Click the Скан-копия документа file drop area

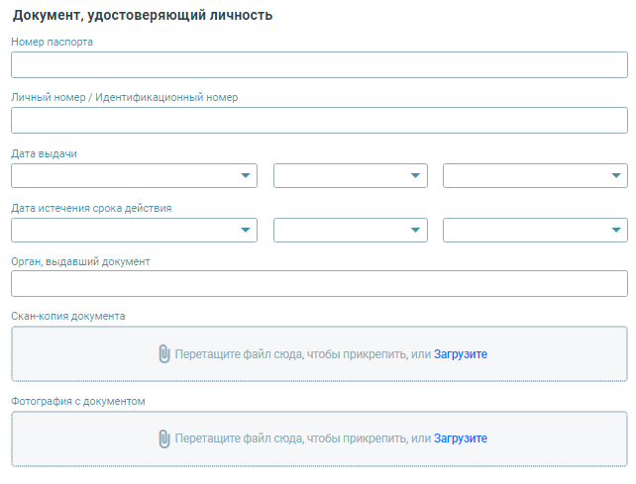click(319, 354)
